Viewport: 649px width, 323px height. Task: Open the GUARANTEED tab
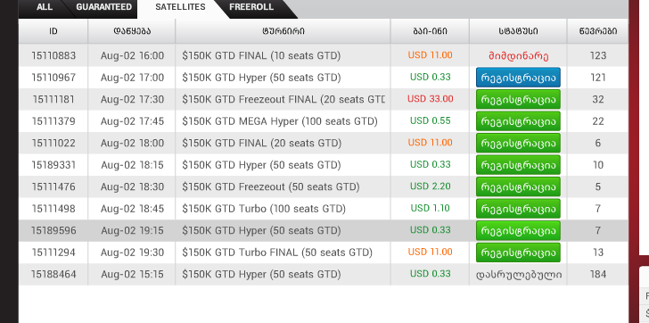(x=104, y=7)
